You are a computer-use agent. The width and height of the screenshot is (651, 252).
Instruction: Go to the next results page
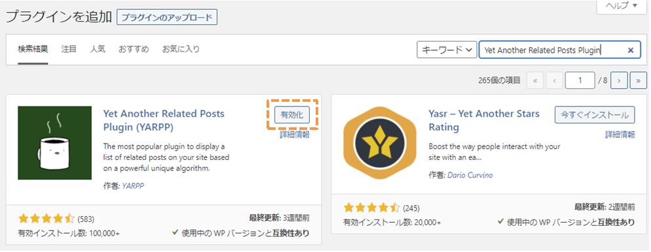[x=619, y=80]
